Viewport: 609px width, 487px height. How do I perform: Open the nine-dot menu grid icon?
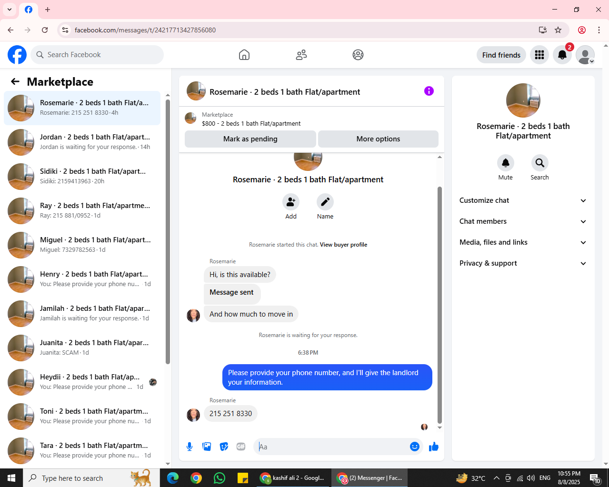pos(539,55)
